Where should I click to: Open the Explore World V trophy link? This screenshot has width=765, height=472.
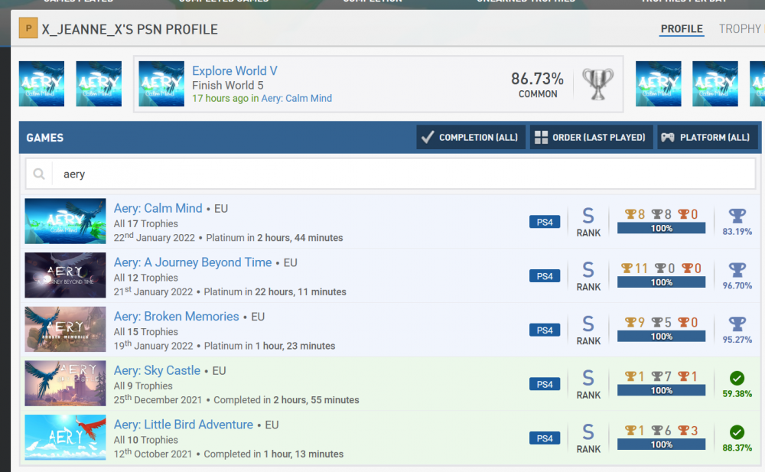(x=234, y=71)
